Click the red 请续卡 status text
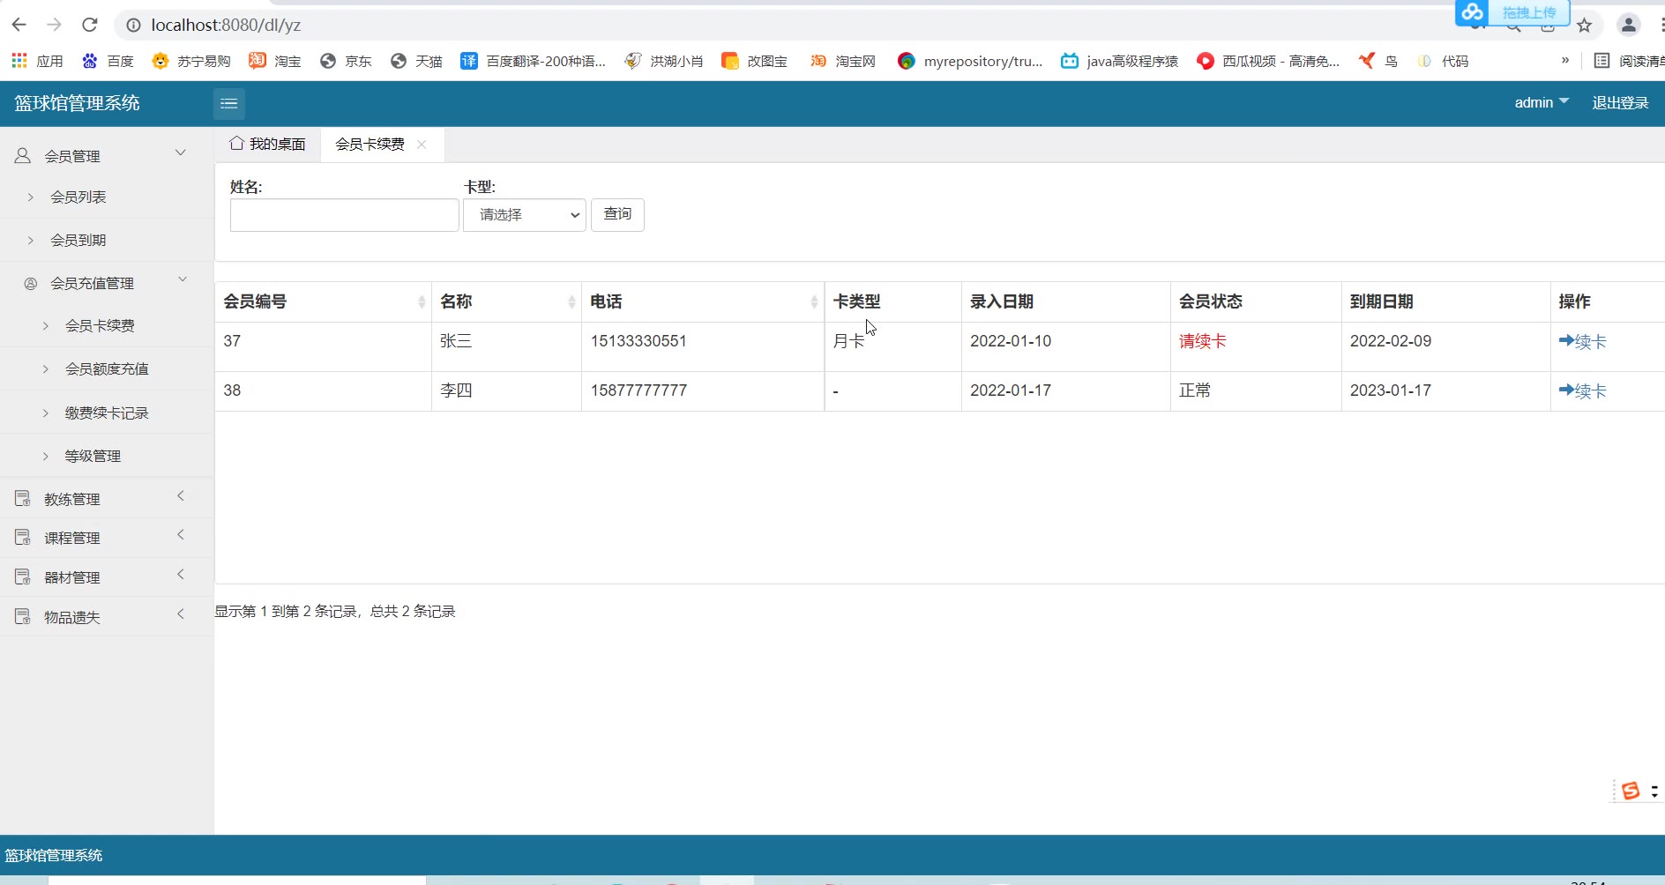The height and width of the screenshot is (885, 1665). pyautogui.click(x=1203, y=341)
